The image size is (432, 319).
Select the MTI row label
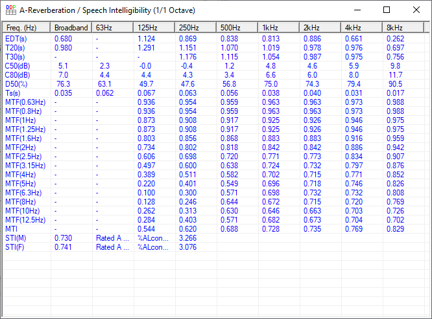(x=12, y=229)
